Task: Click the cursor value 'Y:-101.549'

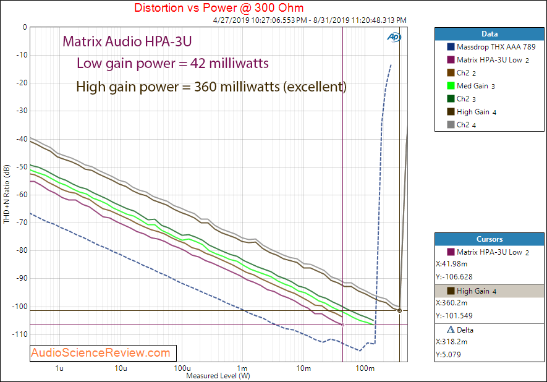Action: coord(454,316)
